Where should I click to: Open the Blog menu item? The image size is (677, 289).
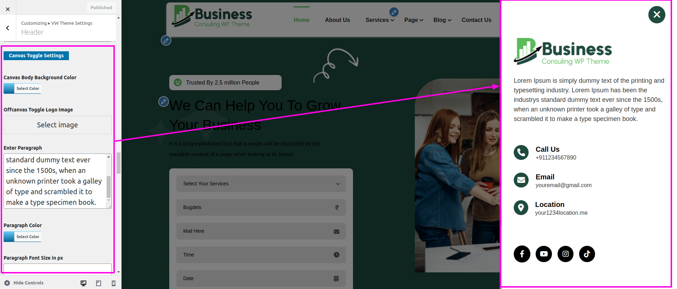(442, 20)
